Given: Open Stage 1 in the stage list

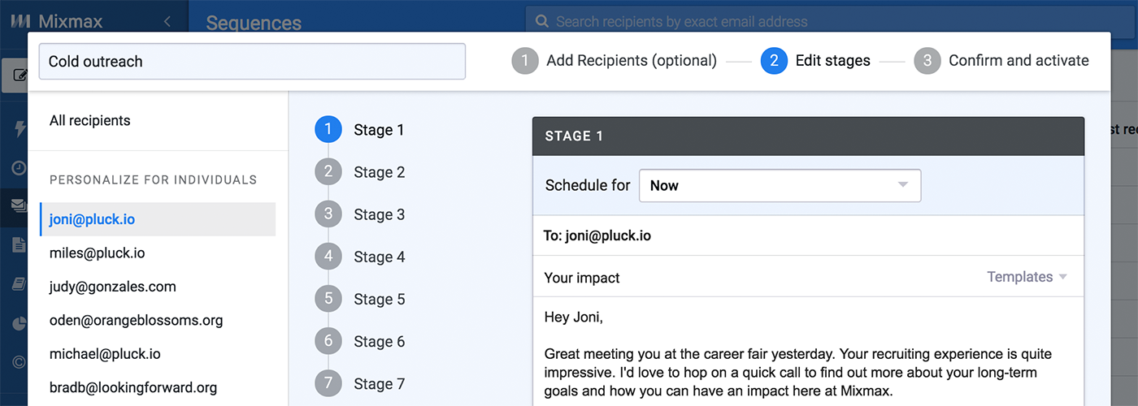Looking at the screenshot, I should tap(359, 130).
